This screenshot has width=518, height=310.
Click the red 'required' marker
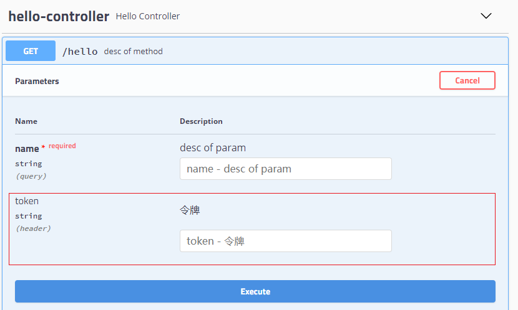click(62, 146)
